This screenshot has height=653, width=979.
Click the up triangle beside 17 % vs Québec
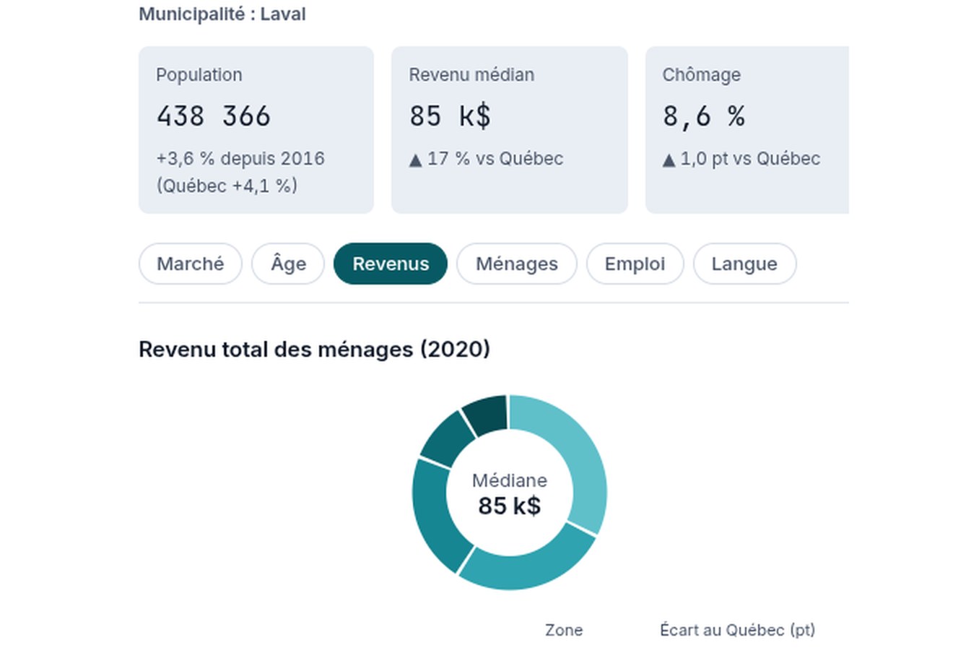click(415, 160)
